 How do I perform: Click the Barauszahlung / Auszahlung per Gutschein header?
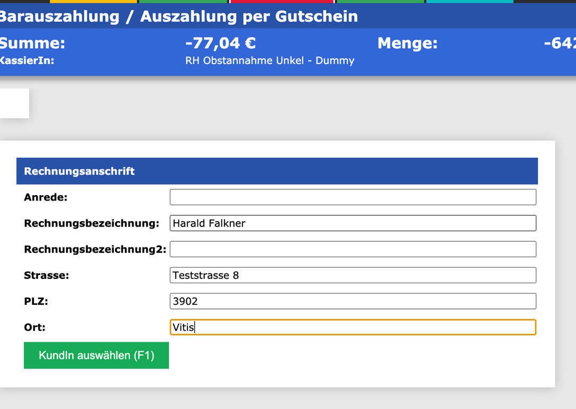[178, 16]
